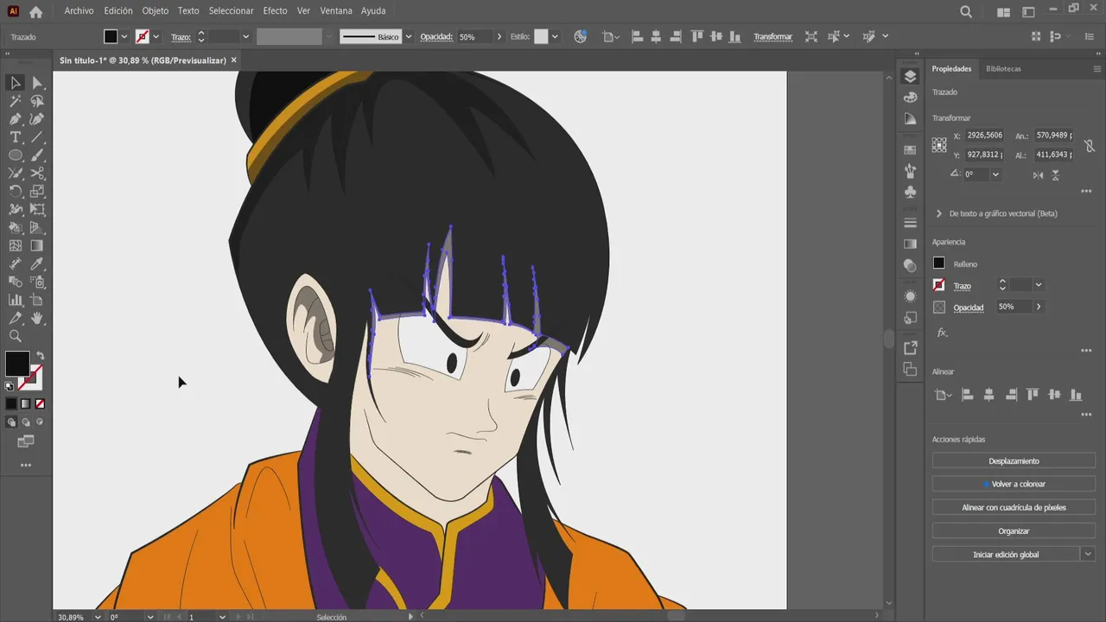Open the Archivo menu
The width and height of the screenshot is (1106, 622).
pos(79,11)
